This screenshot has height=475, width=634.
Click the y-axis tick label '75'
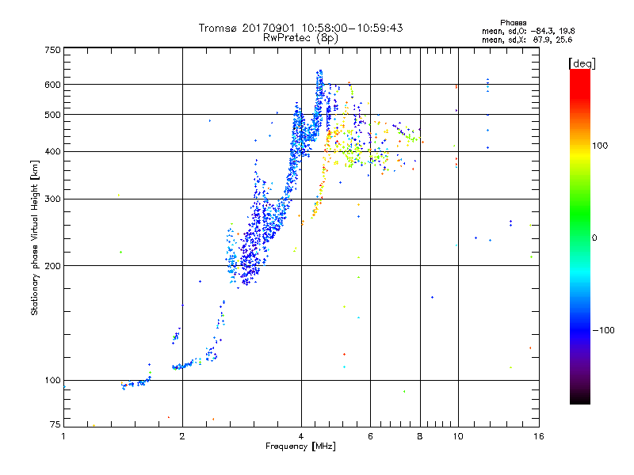click(55, 424)
